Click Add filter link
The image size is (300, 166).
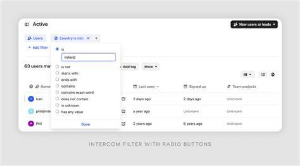click(x=38, y=47)
